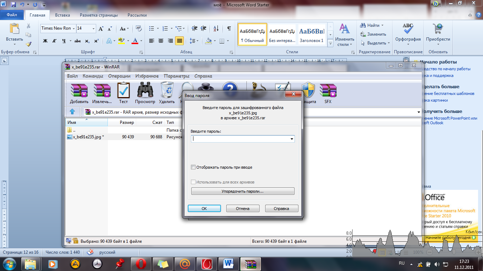Select file x_be91e235.jpg in WinRAR list
This screenshot has width=483, height=271.
pos(85,137)
